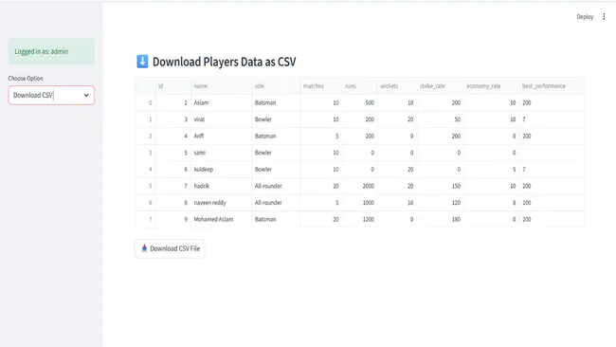Image resolution: width=616 pixels, height=347 pixels.
Task: Click the Deploy button
Action: (x=585, y=16)
